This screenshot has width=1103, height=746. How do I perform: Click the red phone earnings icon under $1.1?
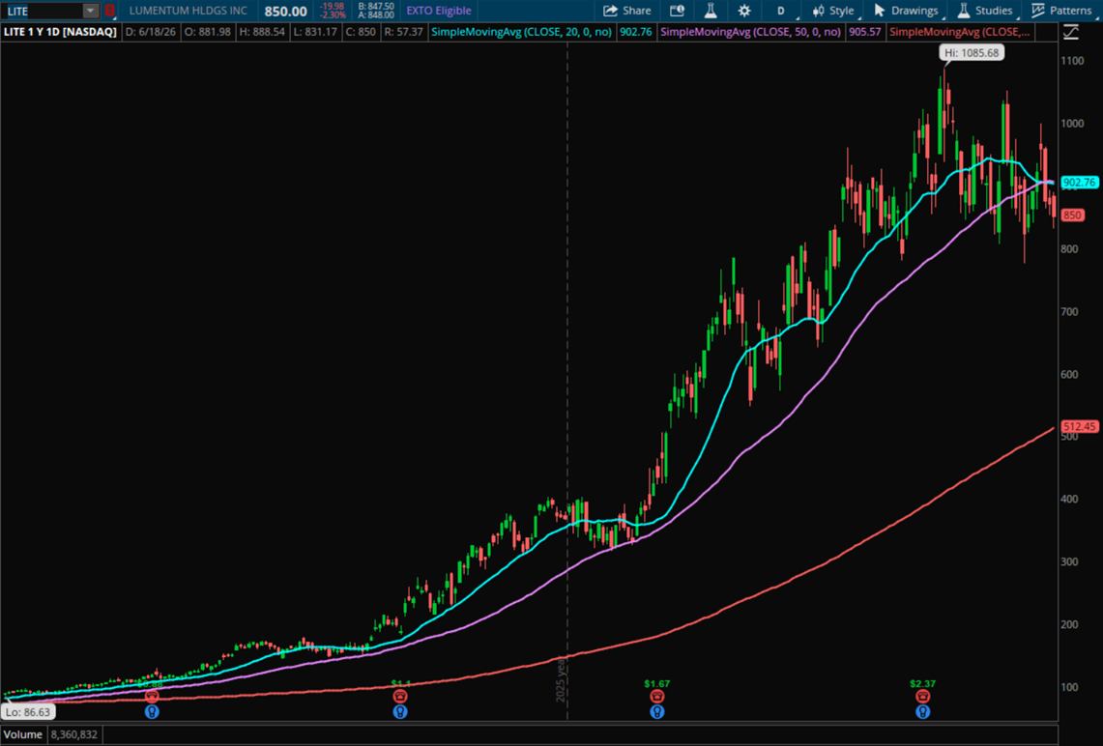point(399,696)
